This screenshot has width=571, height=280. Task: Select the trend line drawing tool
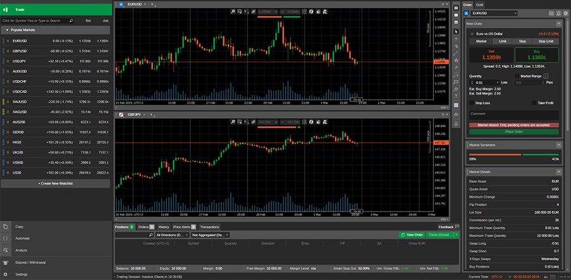pyautogui.click(x=456, y=47)
